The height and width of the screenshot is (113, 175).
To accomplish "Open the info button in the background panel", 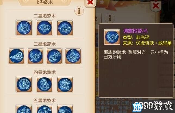I will tap(110, 18).
